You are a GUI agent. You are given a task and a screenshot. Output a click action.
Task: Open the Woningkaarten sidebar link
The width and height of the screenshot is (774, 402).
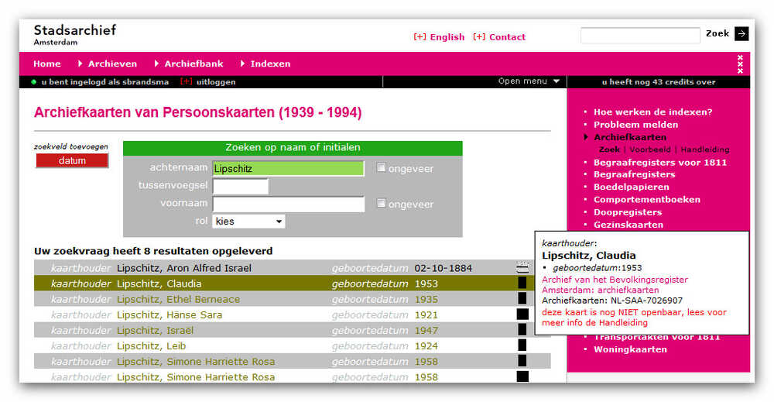pyautogui.click(x=629, y=349)
